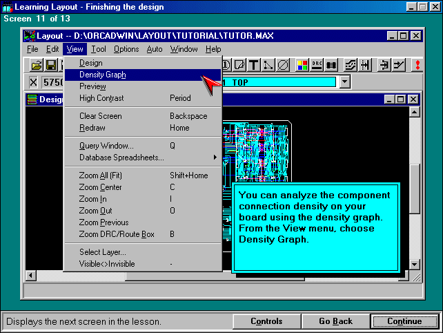Toggle the online DRC toolbar icon
The width and height of the screenshot is (443, 333).
pos(317,65)
